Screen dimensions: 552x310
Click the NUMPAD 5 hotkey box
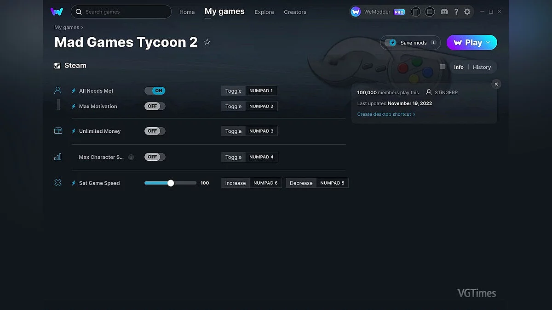tap(333, 183)
